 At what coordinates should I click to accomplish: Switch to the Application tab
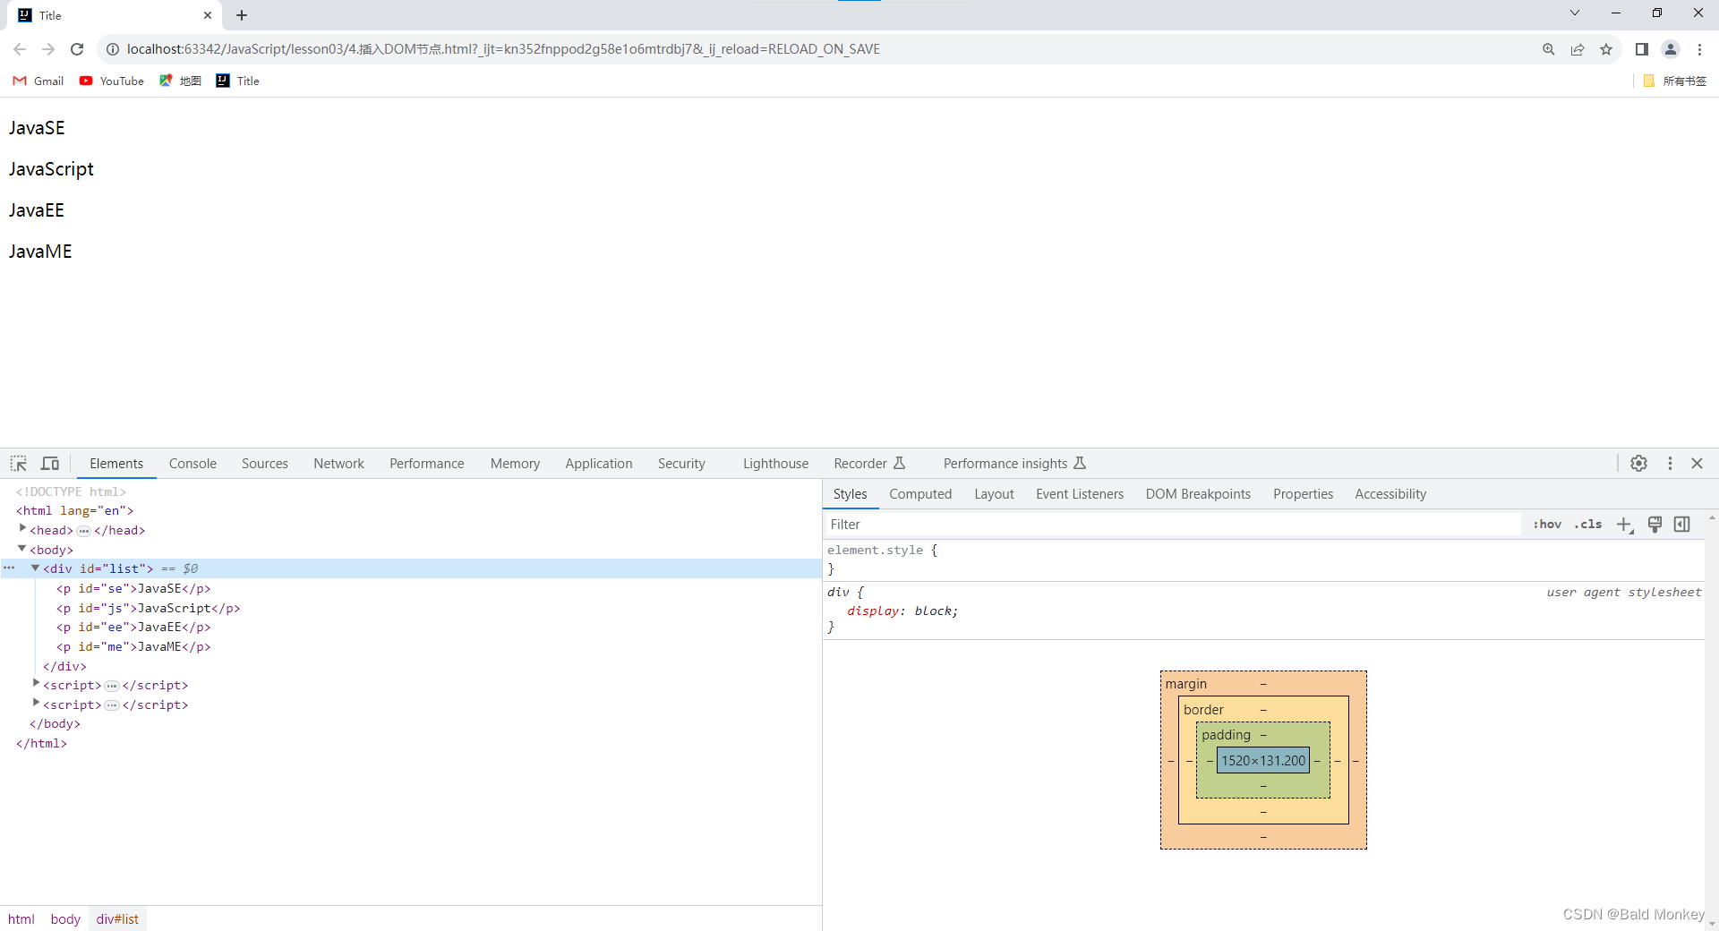click(x=599, y=463)
